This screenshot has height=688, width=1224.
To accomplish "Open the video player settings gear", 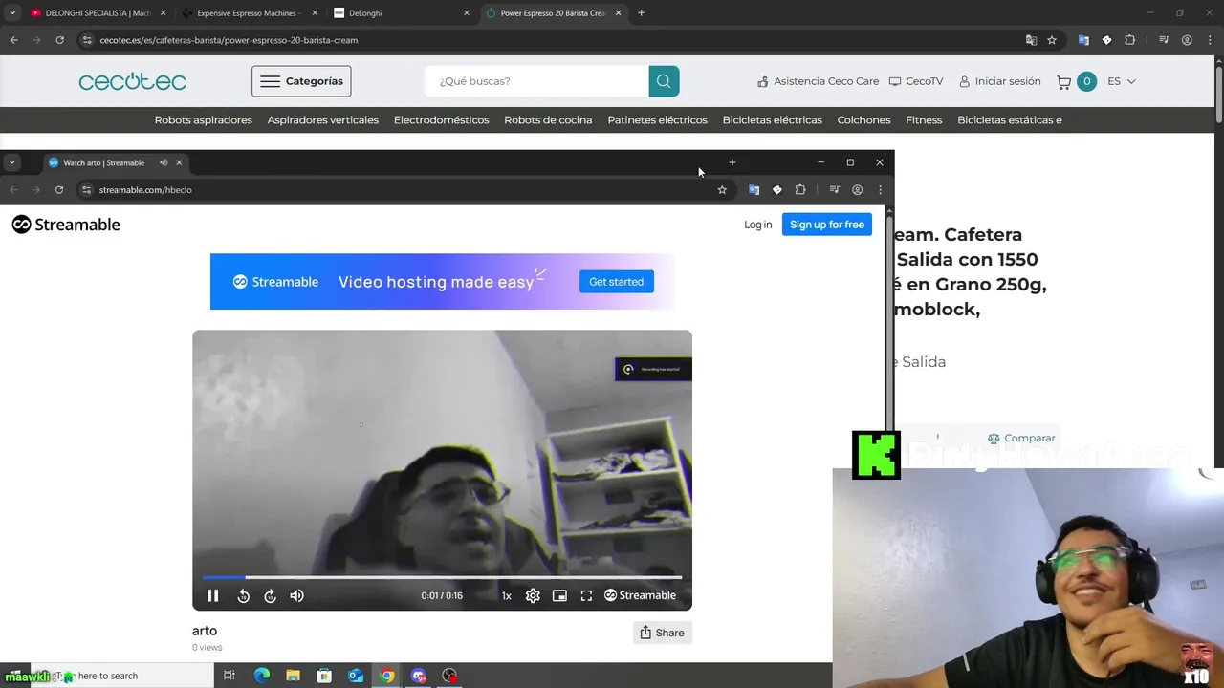I will point(533,595).
